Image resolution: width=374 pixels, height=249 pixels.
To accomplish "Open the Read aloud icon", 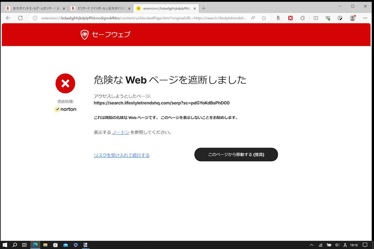I will (x=253, y=18).
